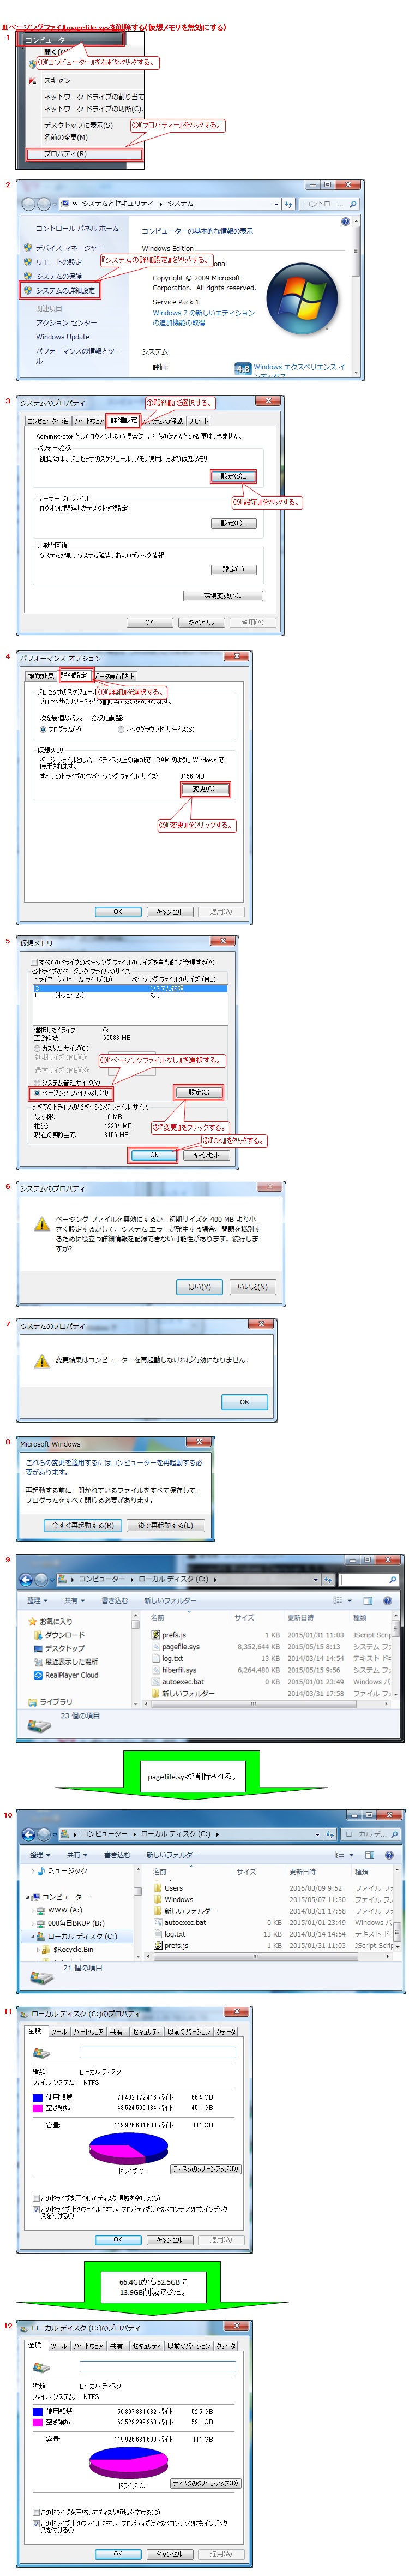The height and width of the screenshot is (2576, 409).
Task: Open the デバイス マネージャー shield link
Action: point(69,247)
